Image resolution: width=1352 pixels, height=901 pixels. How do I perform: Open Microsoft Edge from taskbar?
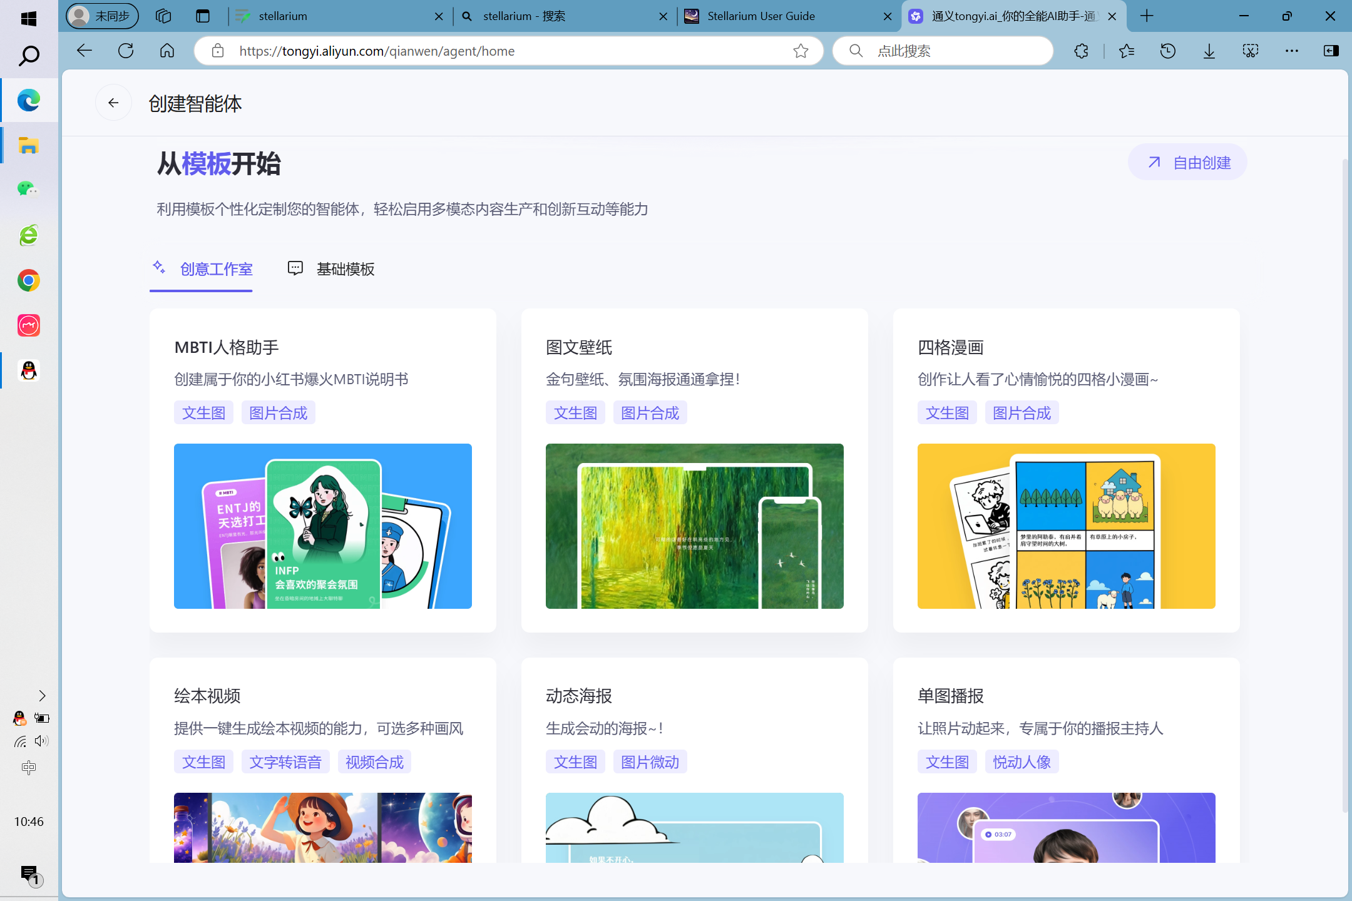click(x=29, y=100)
